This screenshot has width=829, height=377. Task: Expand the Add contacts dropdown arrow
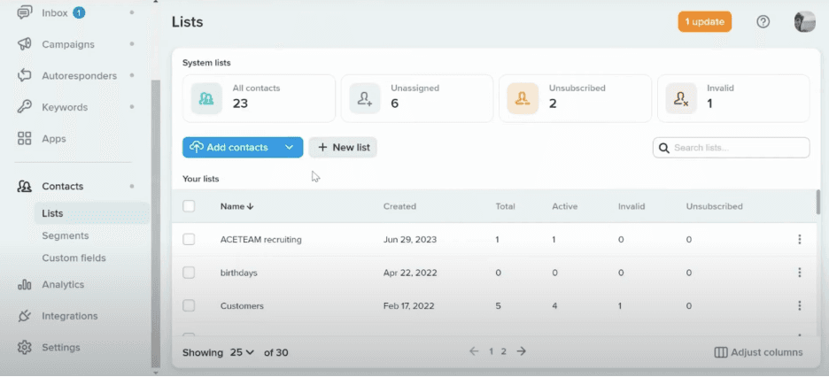(x=289, y=148)
